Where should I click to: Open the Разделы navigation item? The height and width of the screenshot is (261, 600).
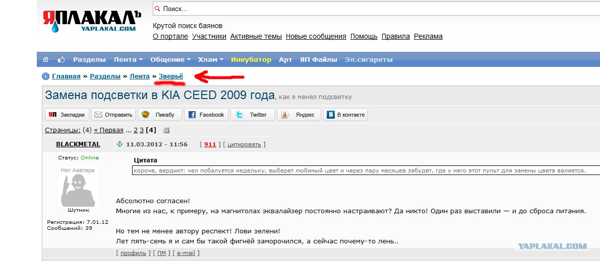pyautogui.click(x=90, y=59)
